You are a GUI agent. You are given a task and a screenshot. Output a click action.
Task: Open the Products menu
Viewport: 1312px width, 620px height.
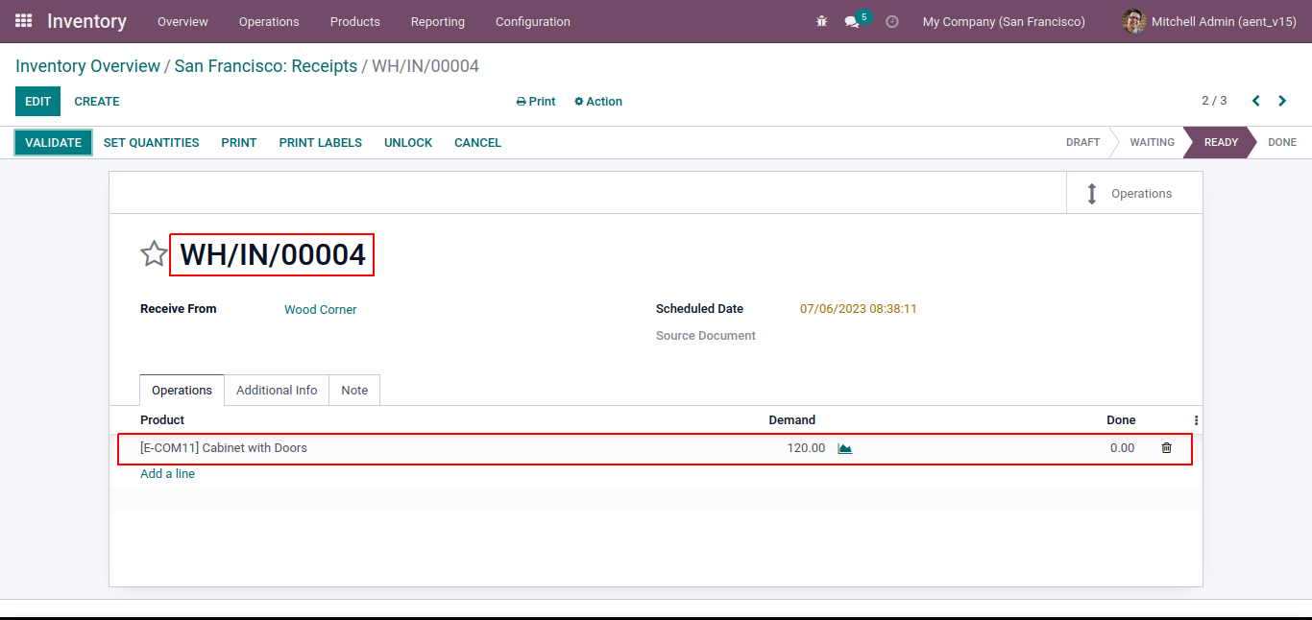pyautogui.click(x=355, y=21)
